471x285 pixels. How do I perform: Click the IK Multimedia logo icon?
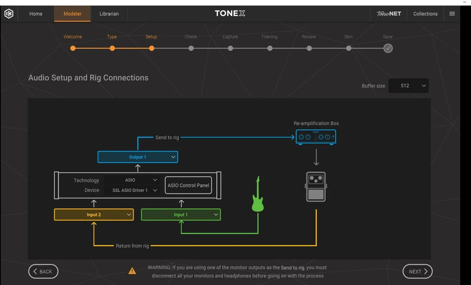[x=9, y=14]
